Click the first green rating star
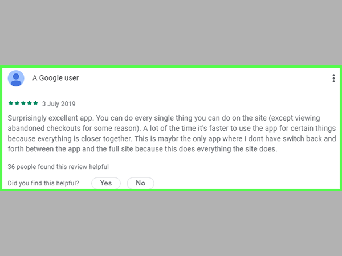 coord(11,103)
